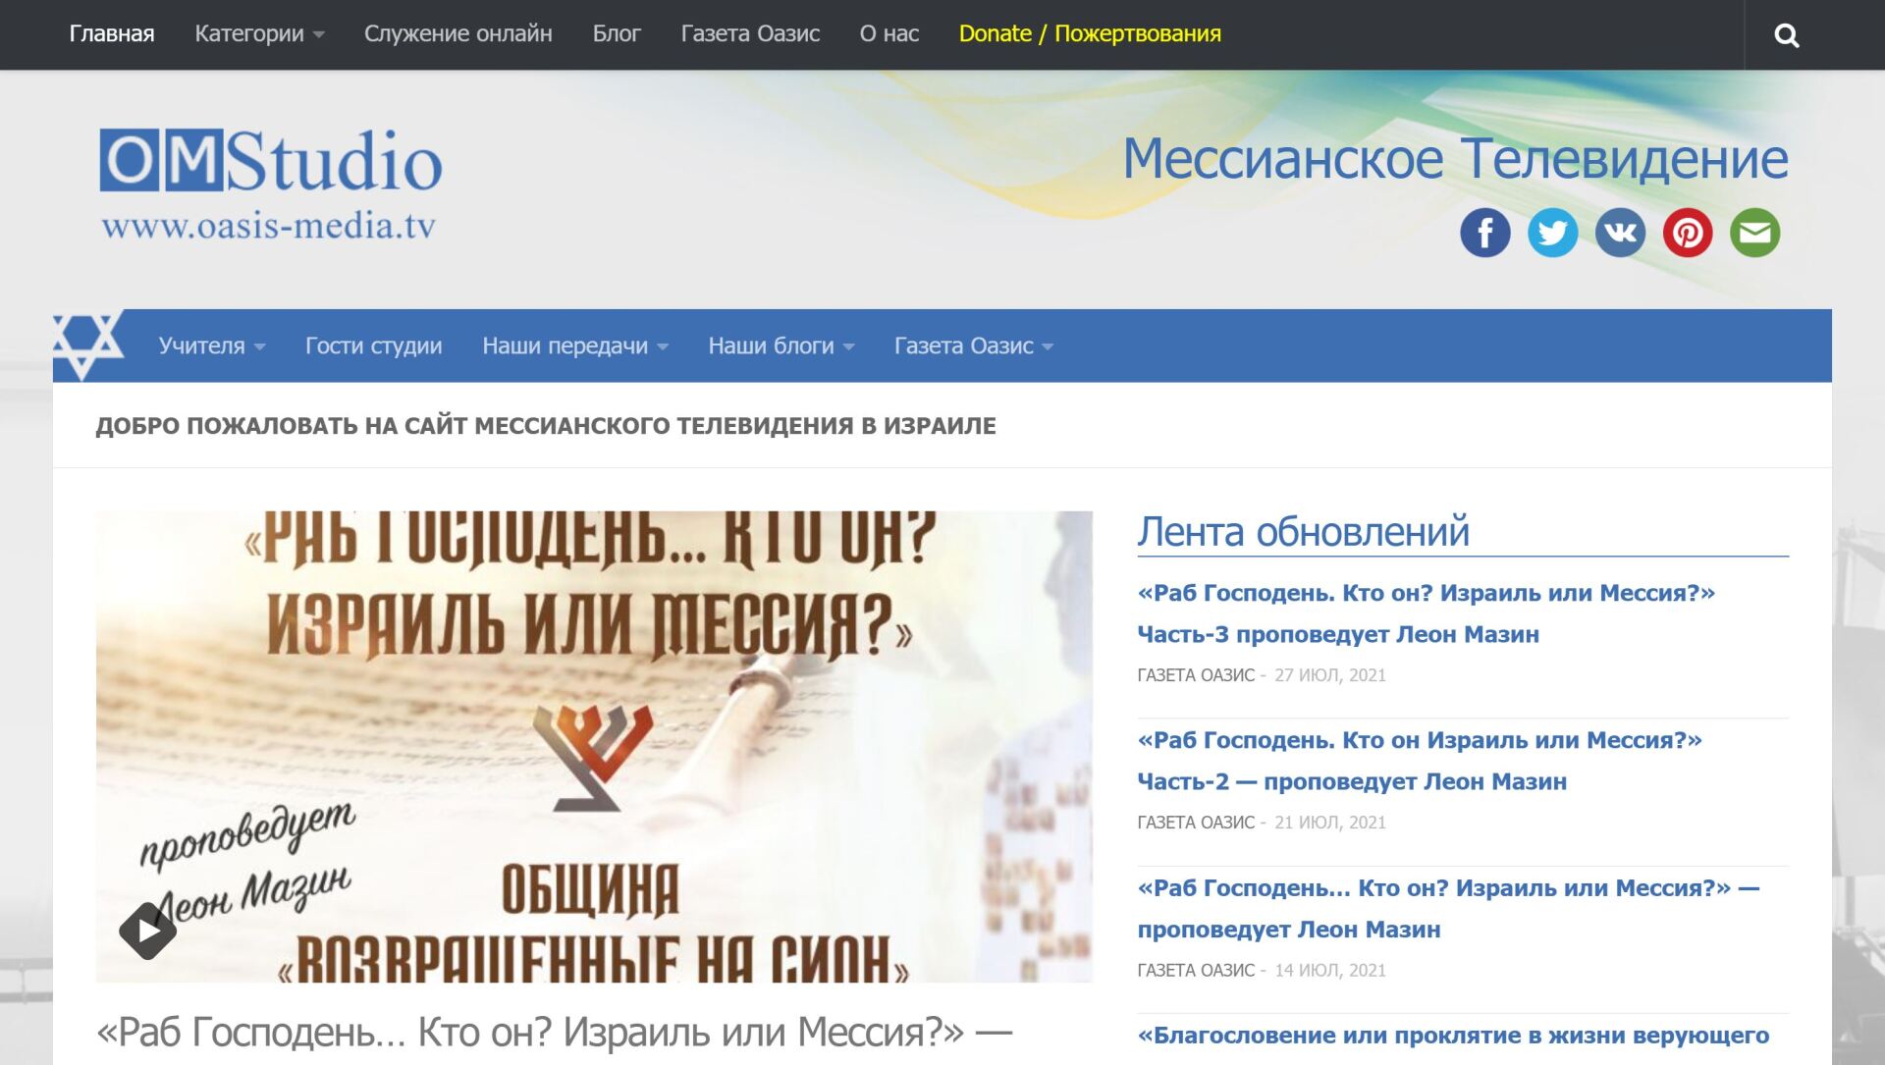Open the Часть-2 проповедует Леон Мазин article
Screen dimensions: 1885x1065
click(x=1420, y=761)
